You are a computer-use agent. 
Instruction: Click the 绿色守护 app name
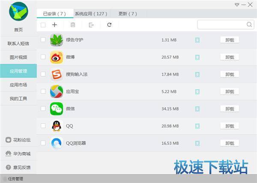point(75,40)
